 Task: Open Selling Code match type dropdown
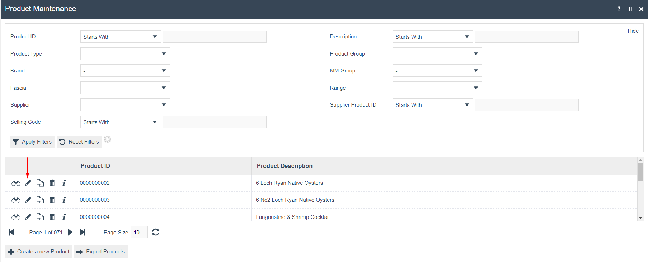pos(121,122)
